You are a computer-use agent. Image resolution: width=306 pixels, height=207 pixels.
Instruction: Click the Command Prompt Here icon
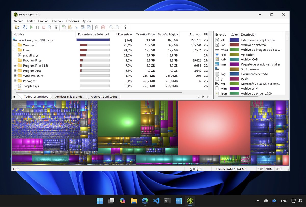pyautogui.click(x=83, y=27)
